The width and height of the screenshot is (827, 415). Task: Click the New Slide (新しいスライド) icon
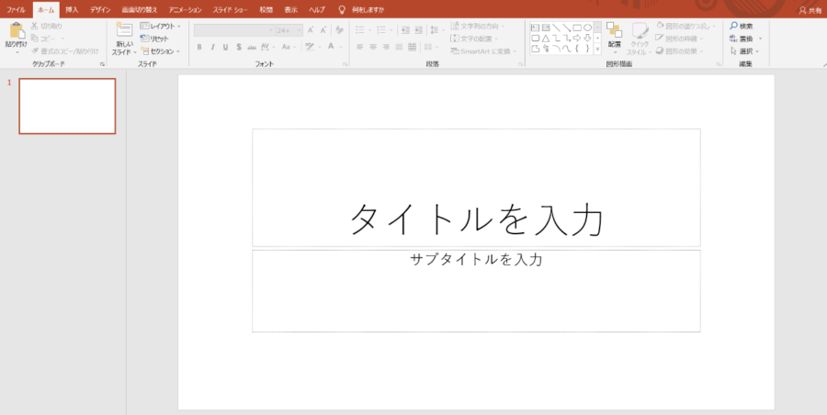pos(124,30)
